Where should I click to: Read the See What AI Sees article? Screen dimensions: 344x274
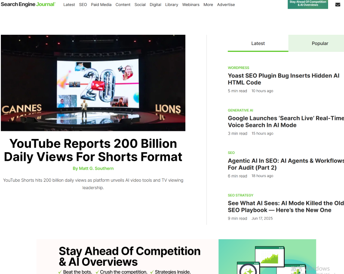point(286,206)
